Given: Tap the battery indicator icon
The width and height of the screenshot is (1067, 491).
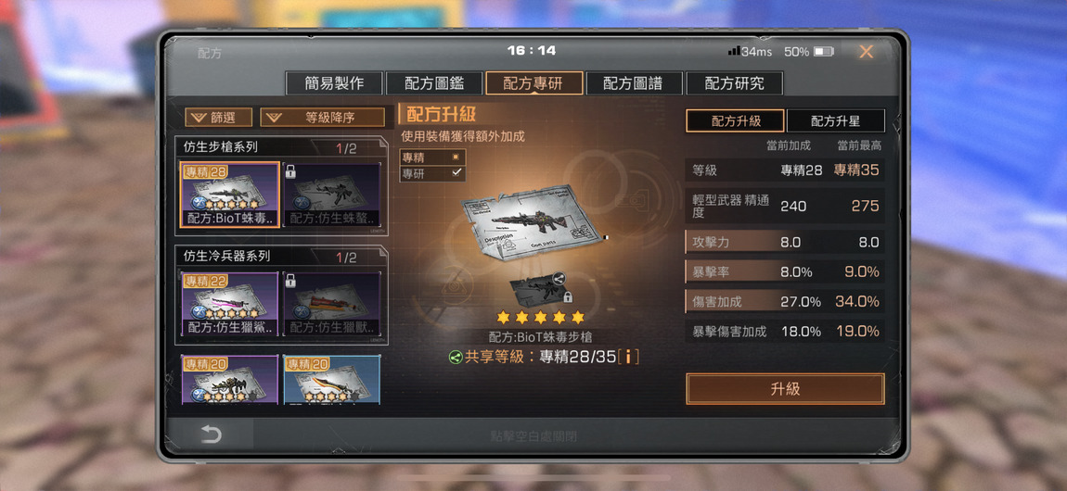Looking at the screenshot, I should pyautogui.click(x=823, y=52).
